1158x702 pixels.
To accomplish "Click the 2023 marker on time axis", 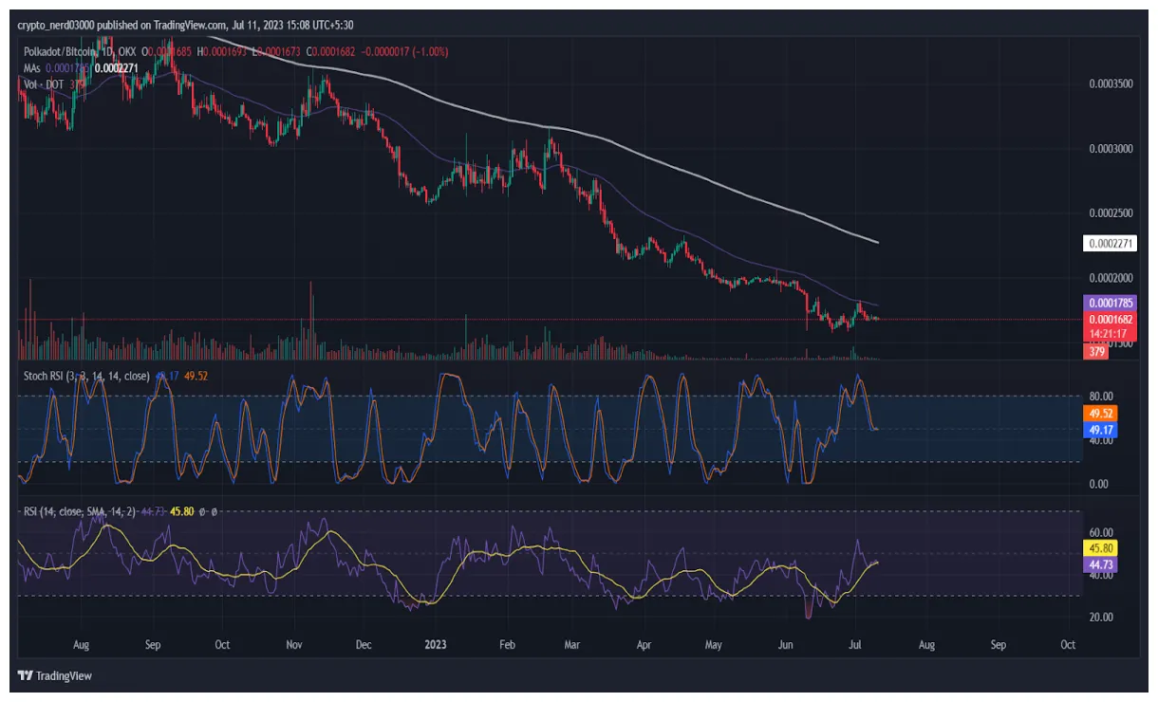I will (x=436, y=645).
